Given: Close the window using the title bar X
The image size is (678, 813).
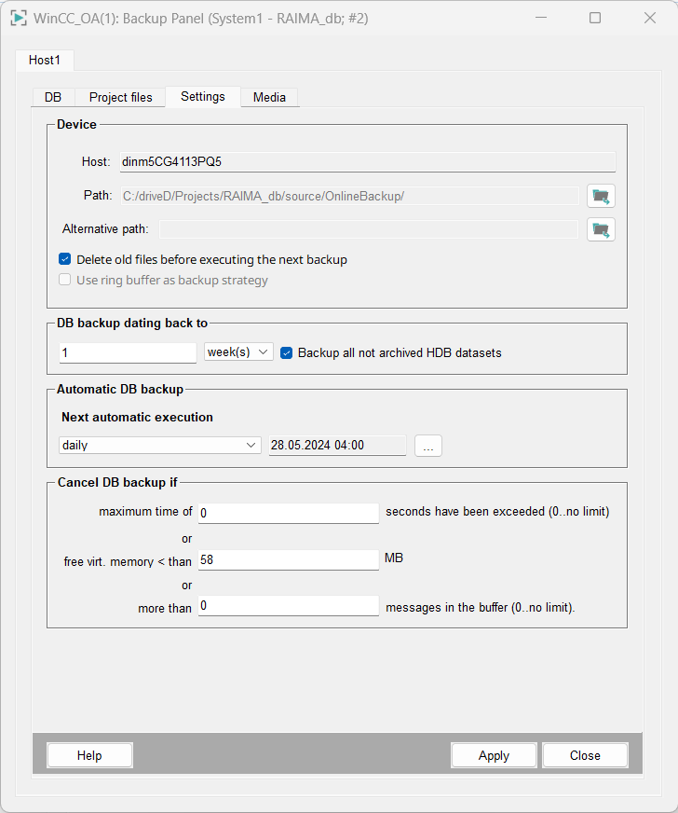Looking at the screenshot, I should (650, 18).
